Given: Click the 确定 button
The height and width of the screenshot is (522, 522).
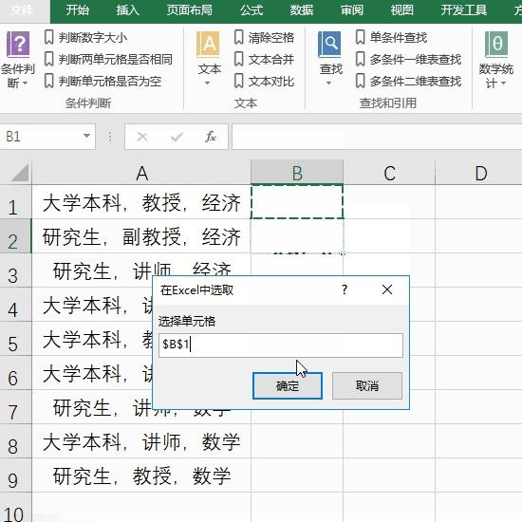Looking at the screenshot, I should point(288,386).
